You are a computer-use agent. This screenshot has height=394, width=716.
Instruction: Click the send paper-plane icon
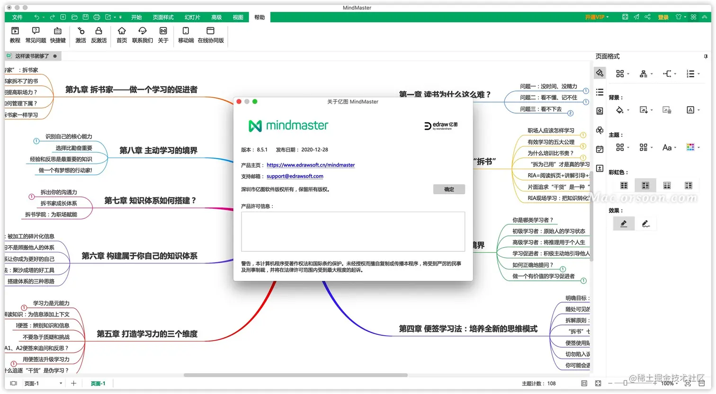point(636,17)
